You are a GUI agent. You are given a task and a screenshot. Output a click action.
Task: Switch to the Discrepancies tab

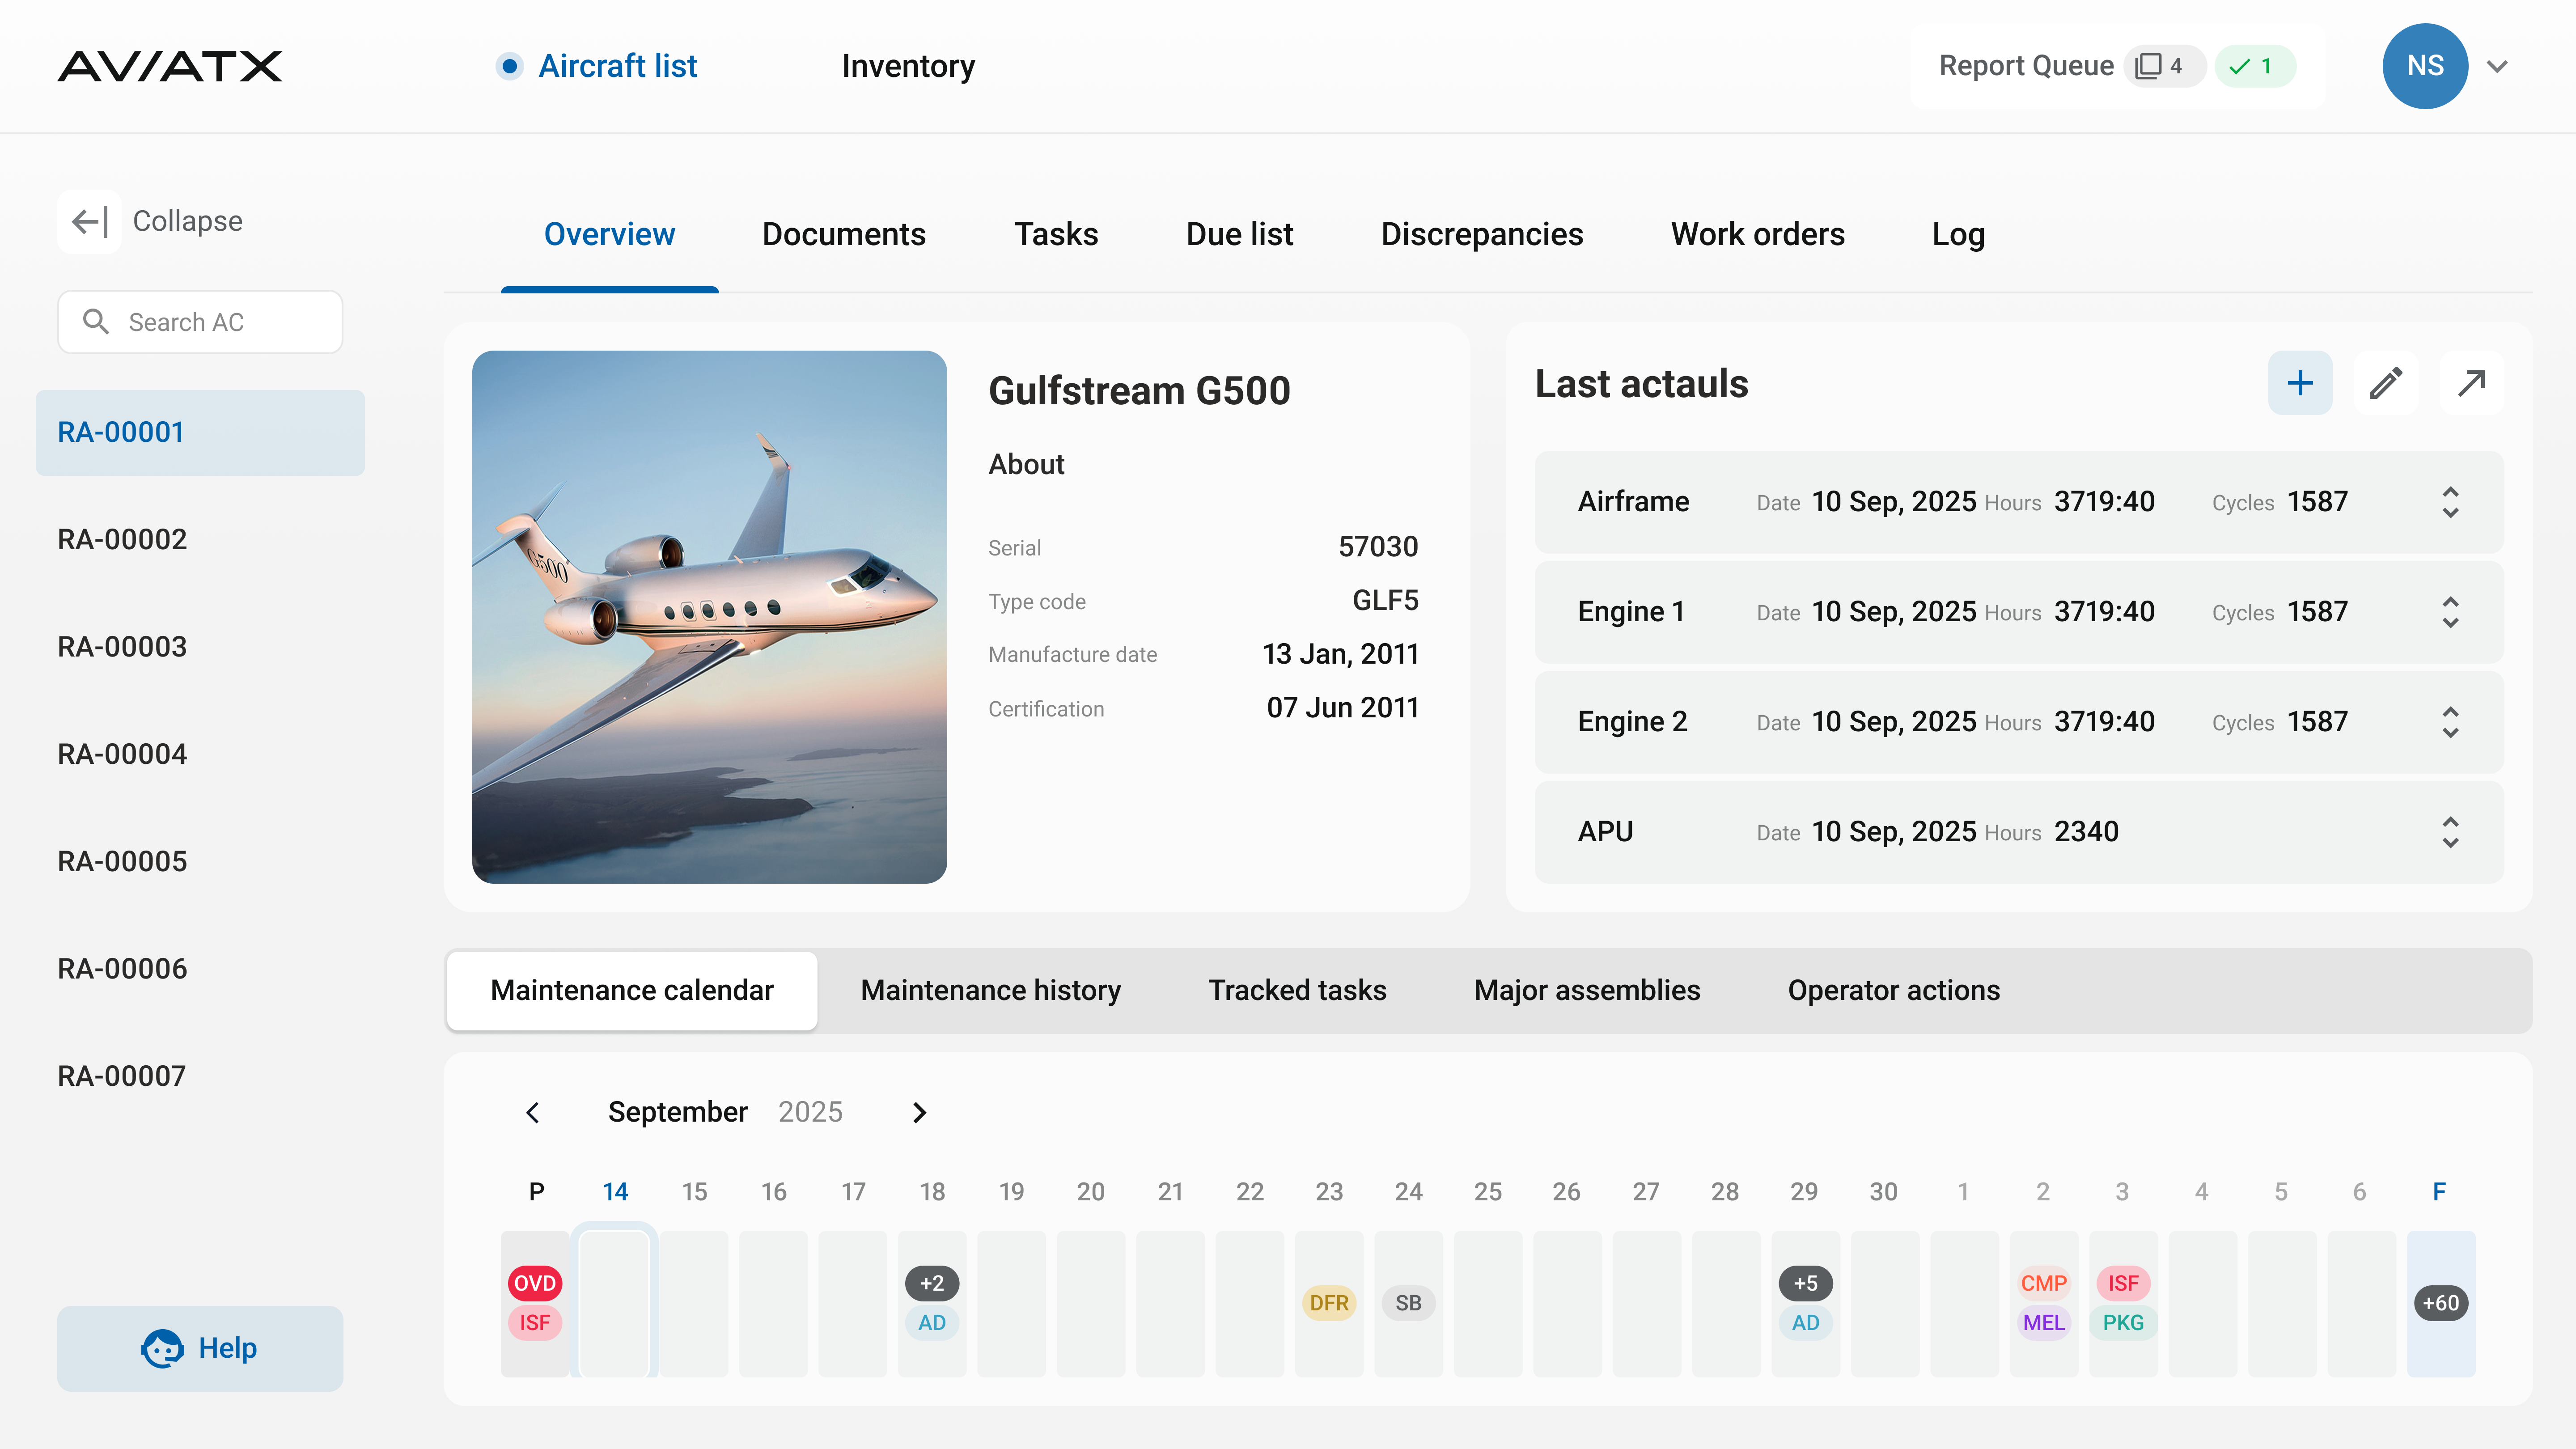tap(1481, 234)
